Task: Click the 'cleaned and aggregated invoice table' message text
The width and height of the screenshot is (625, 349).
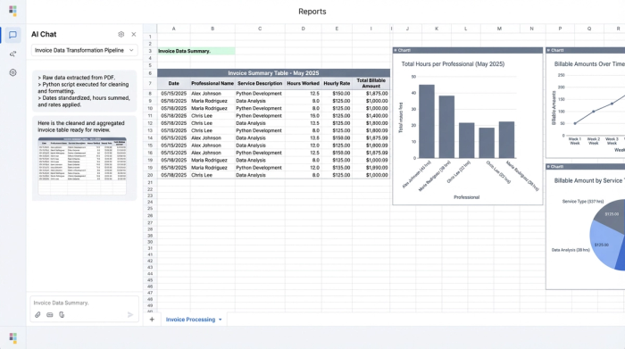Action: click(x=81, y=126)
